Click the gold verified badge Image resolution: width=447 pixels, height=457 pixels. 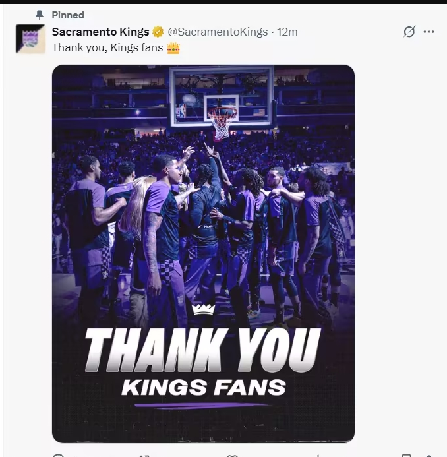coord(158,32)
